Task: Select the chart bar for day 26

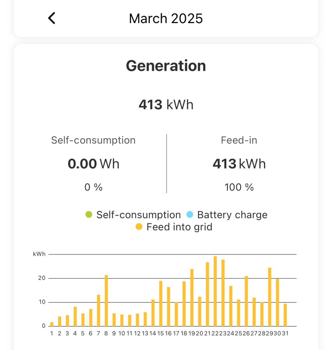Action: [246, 301]
